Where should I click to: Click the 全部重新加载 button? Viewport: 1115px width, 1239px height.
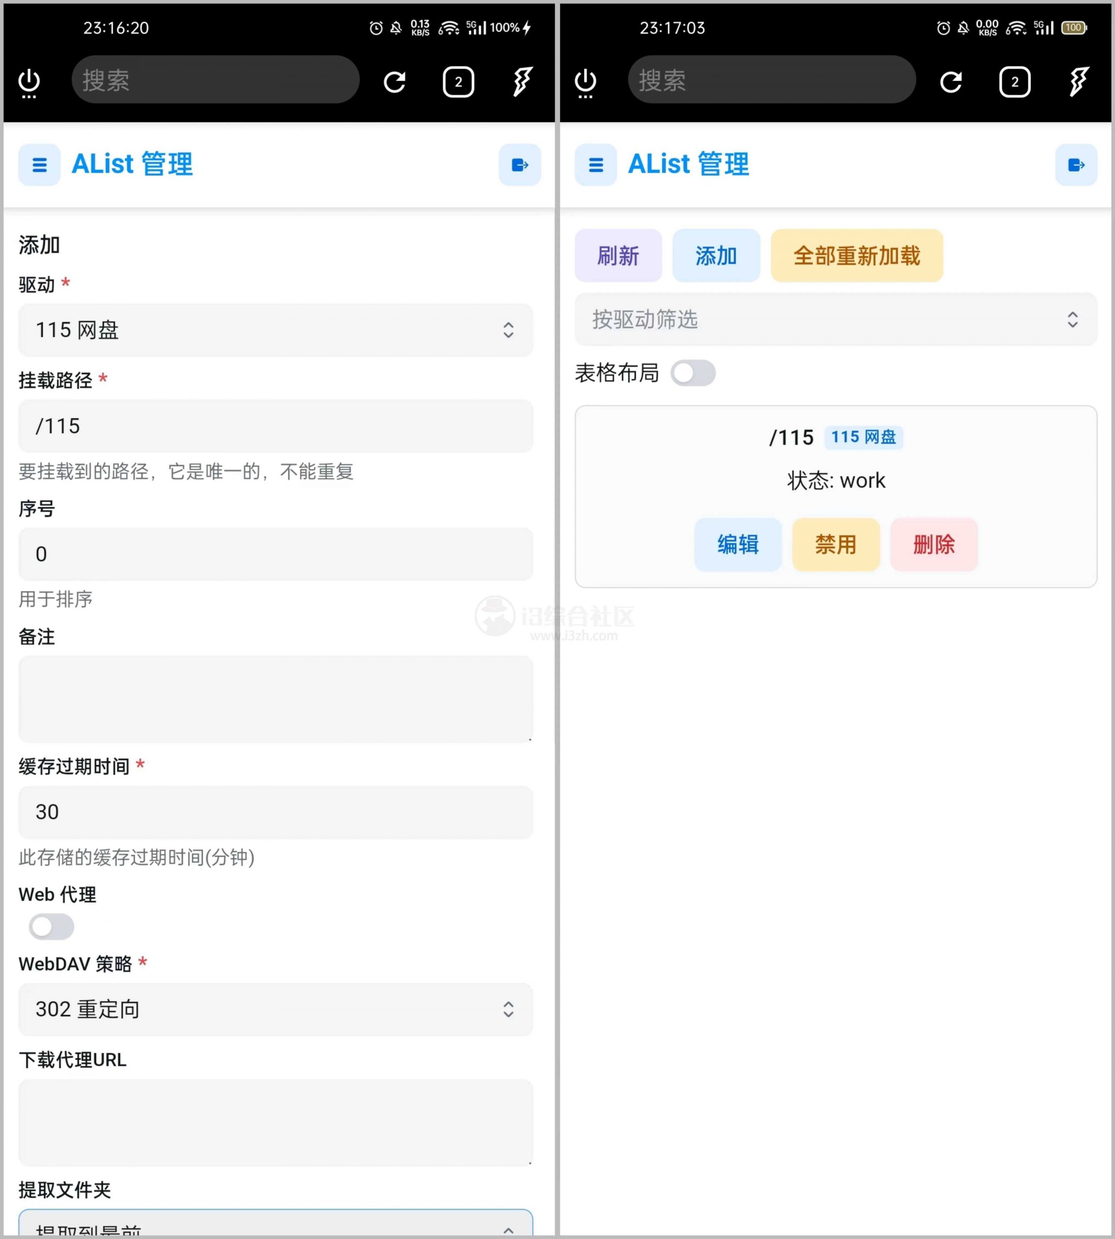tap(857, 256)
